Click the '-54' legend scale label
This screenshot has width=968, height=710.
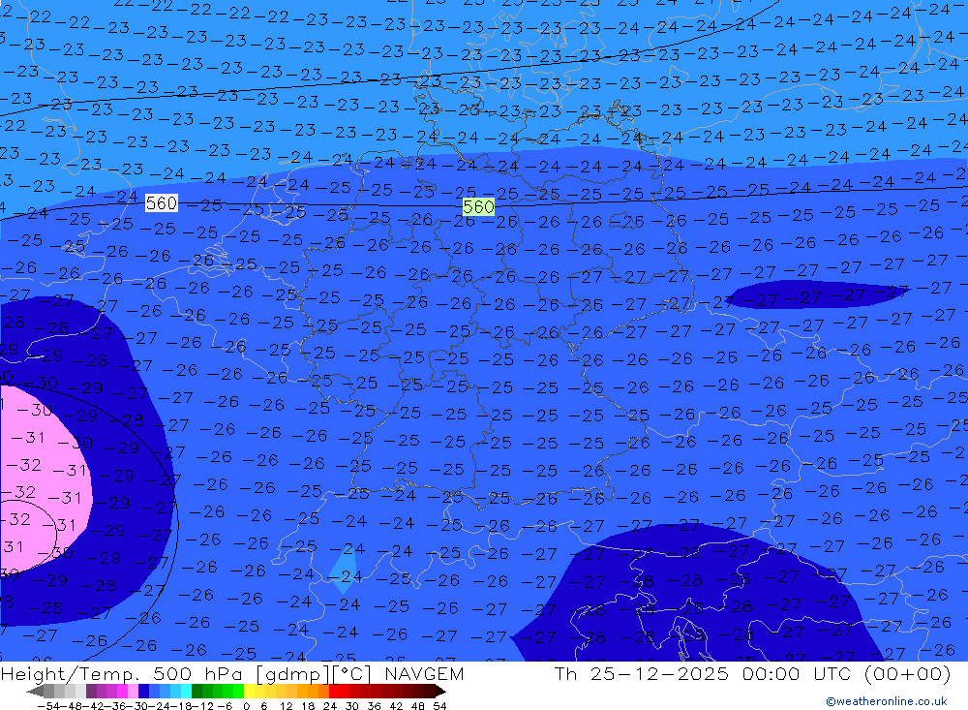[48, 706]
